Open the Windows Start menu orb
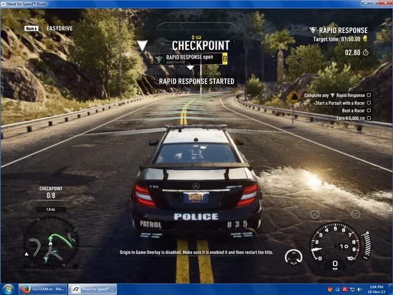The image size is (393, 295). 8,289
